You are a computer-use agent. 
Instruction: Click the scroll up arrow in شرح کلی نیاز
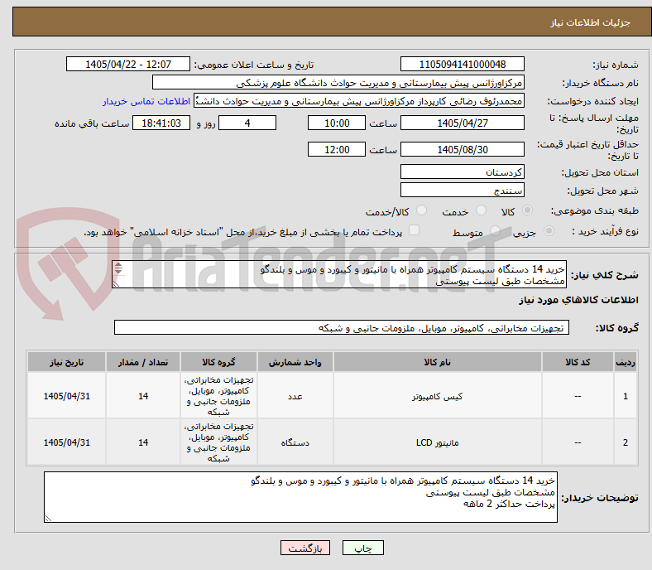click(x=118, y=266)
